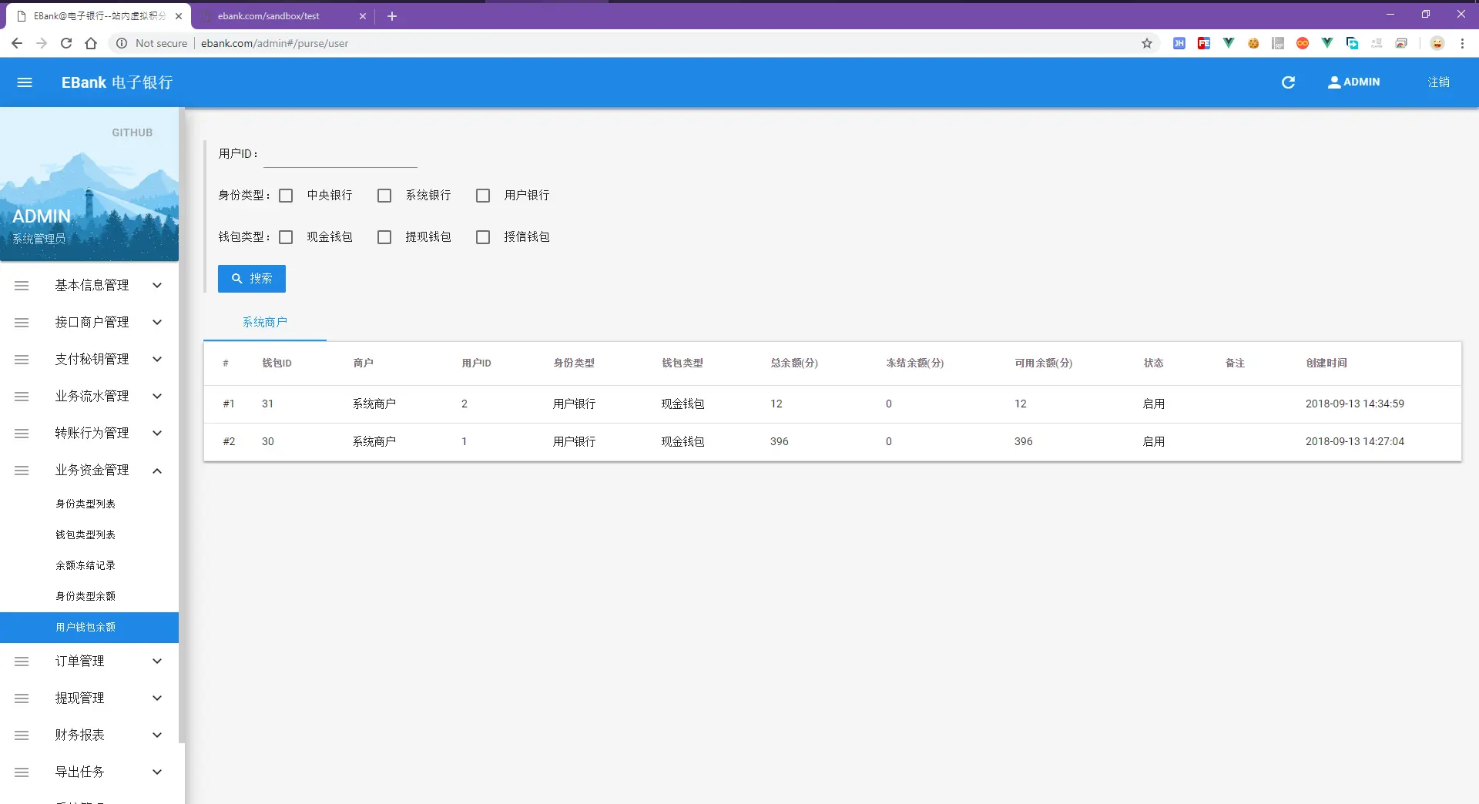Screen dimensions: 1479x804
Task: Click the 总余额(分) column header
Action: (x=794, y=363)
